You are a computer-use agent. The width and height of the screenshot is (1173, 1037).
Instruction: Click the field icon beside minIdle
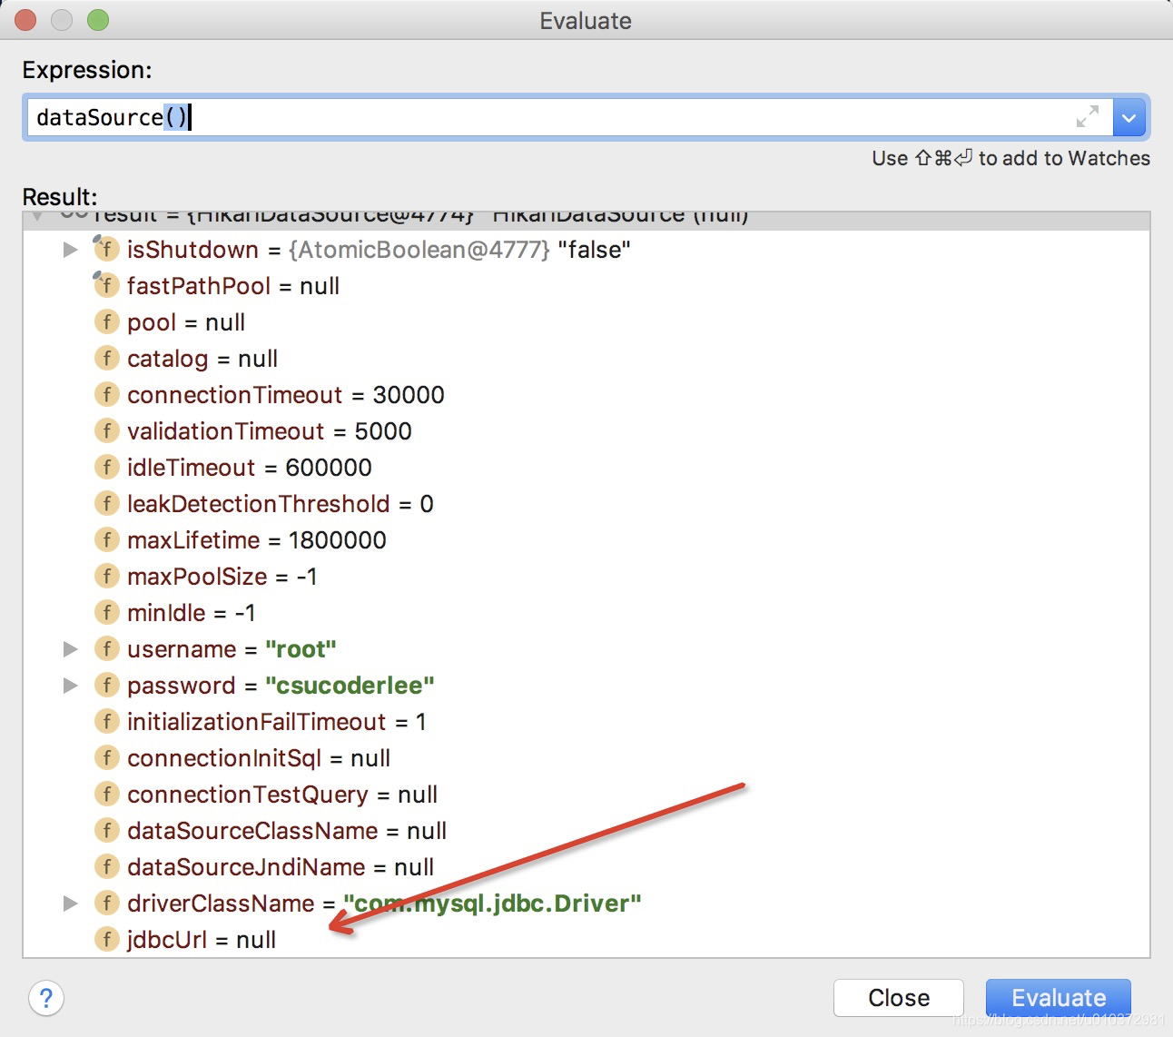pyautogui.click(x=106, y=612)
